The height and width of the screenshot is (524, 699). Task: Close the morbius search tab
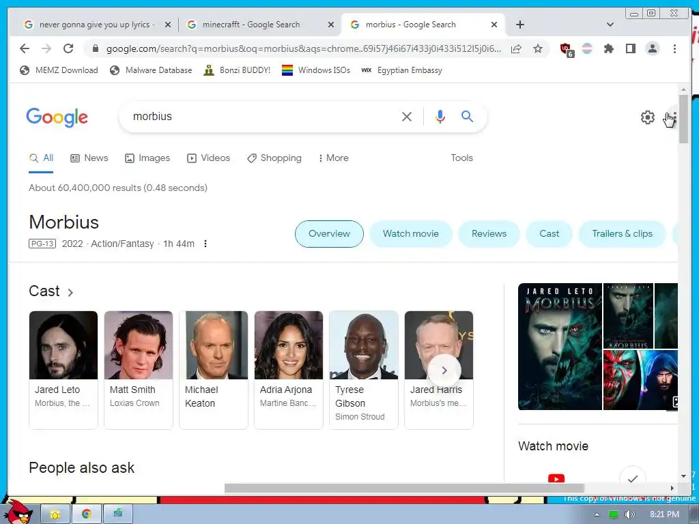pos(494,25)
